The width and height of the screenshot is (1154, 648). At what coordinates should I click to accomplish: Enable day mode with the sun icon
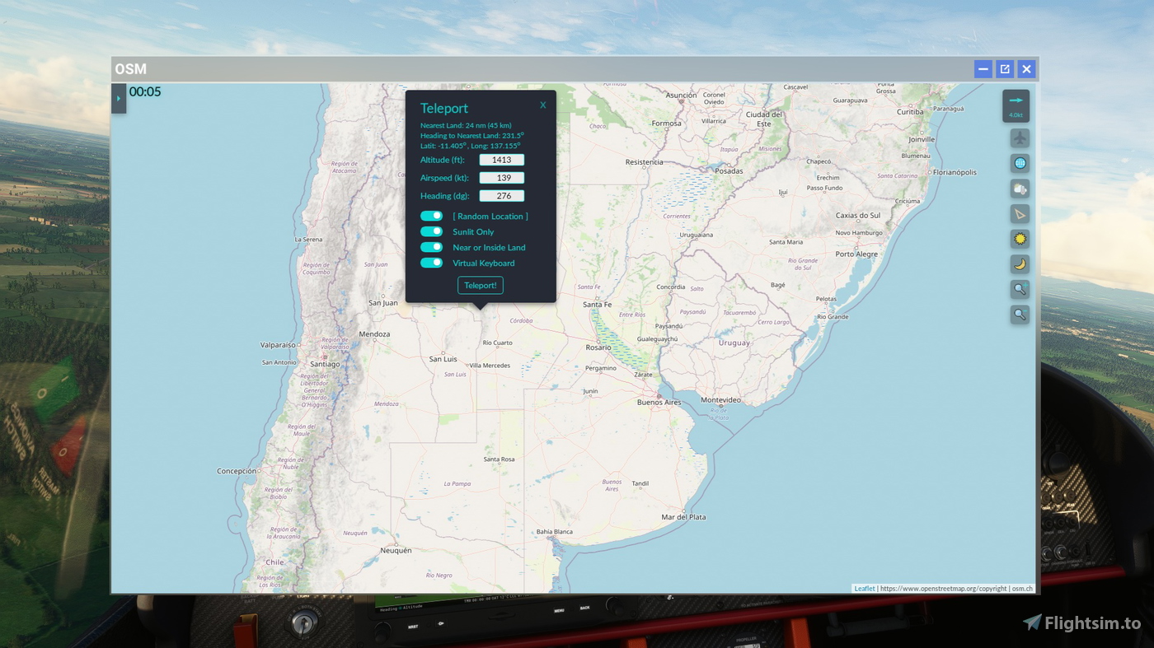click(x=1019, y=238)
